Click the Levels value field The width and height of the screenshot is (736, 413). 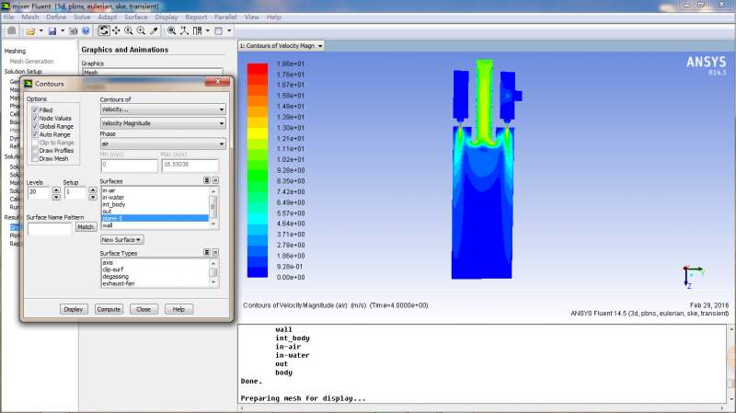point(39,192)
